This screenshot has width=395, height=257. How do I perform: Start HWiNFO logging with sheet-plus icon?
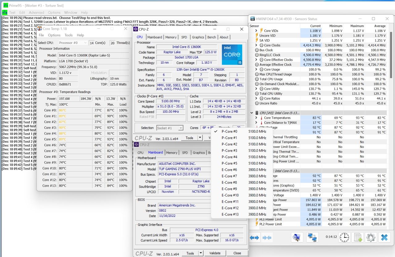(x=358, y=237)
